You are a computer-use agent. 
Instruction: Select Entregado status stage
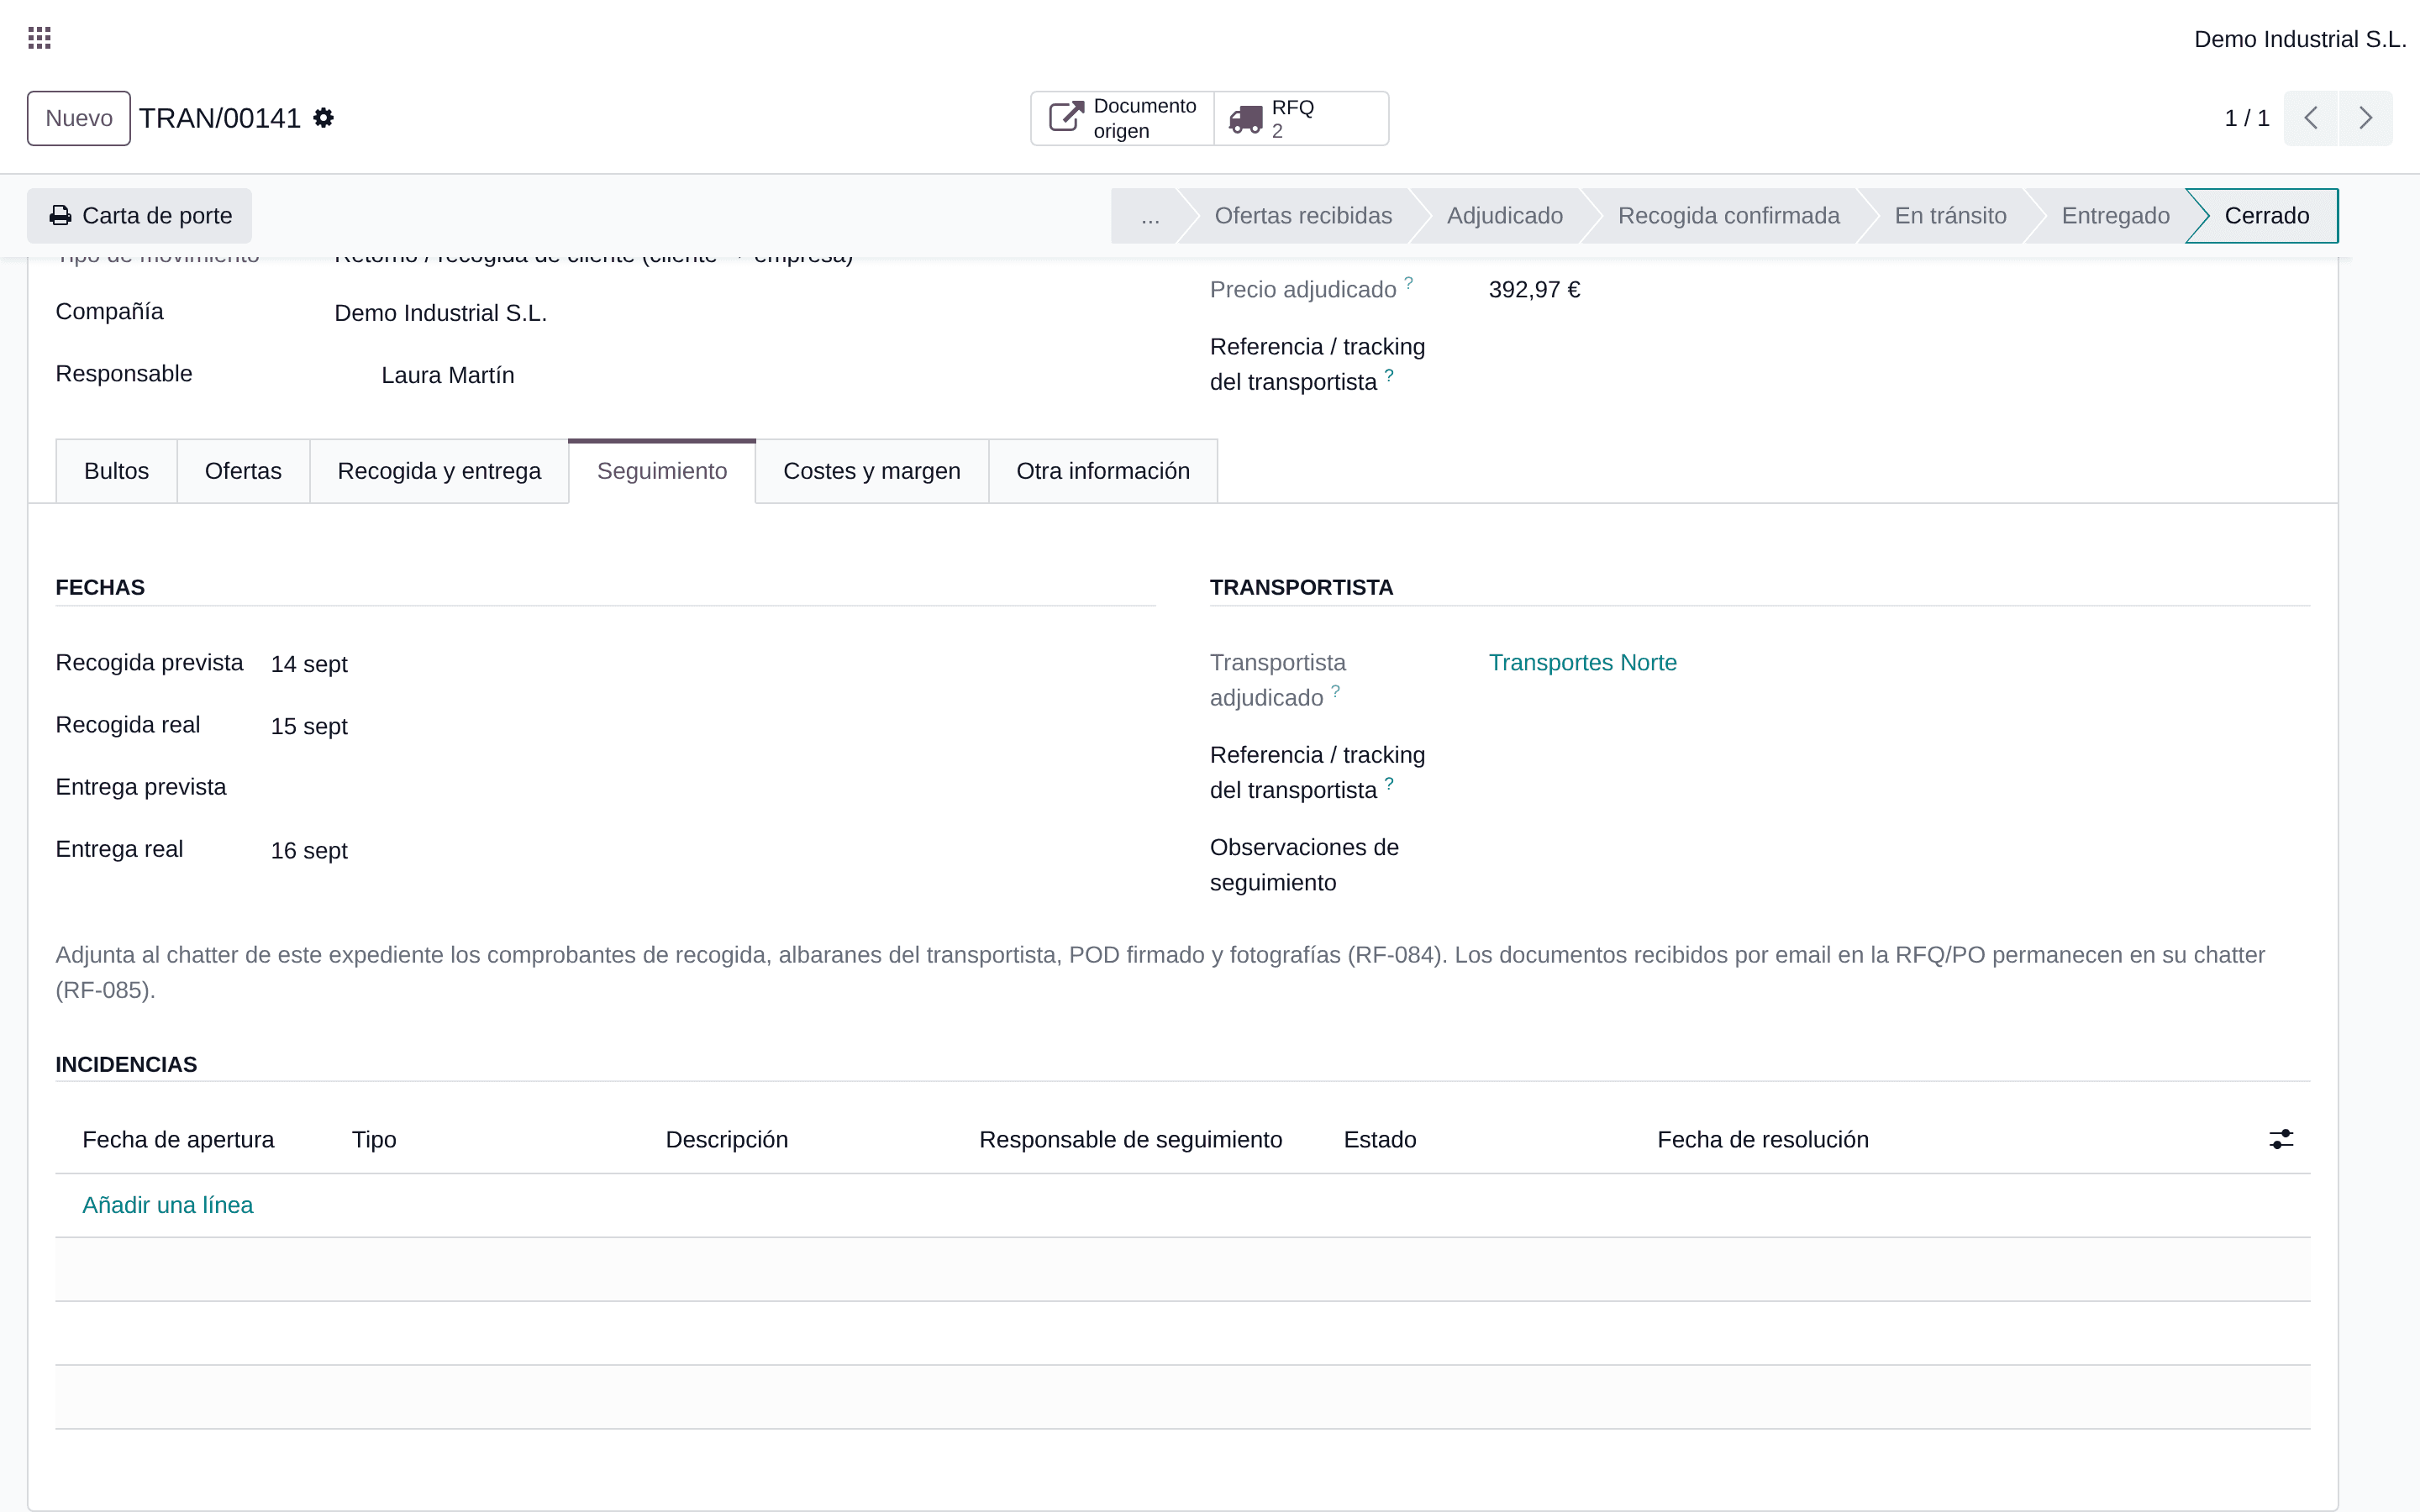pos(2115,216)
